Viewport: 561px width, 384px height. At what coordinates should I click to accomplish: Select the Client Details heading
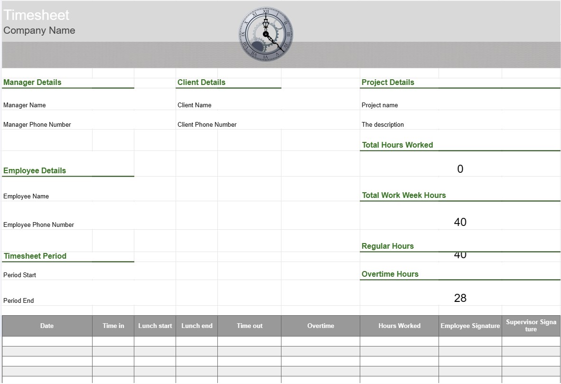point(201,82)
